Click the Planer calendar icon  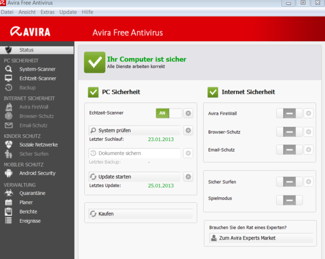coord(8,202)
